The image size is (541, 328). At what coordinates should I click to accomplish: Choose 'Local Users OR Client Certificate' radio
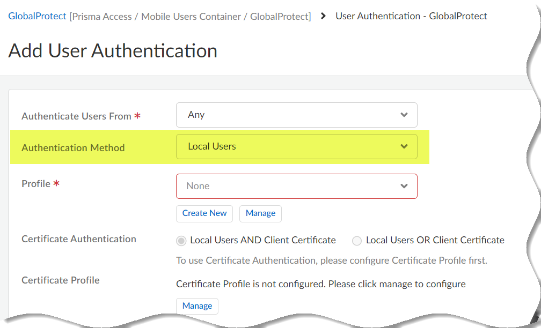coord(357,241)
